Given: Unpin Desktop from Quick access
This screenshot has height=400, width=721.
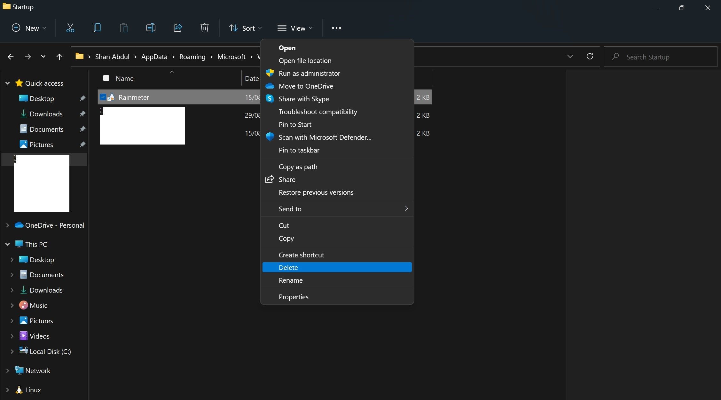Looking at the screenshot, I should 82,98.
